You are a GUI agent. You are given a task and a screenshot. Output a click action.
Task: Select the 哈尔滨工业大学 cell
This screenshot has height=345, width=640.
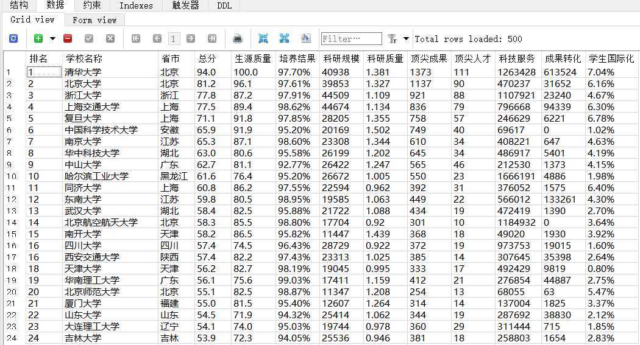(x=110, y=176)
